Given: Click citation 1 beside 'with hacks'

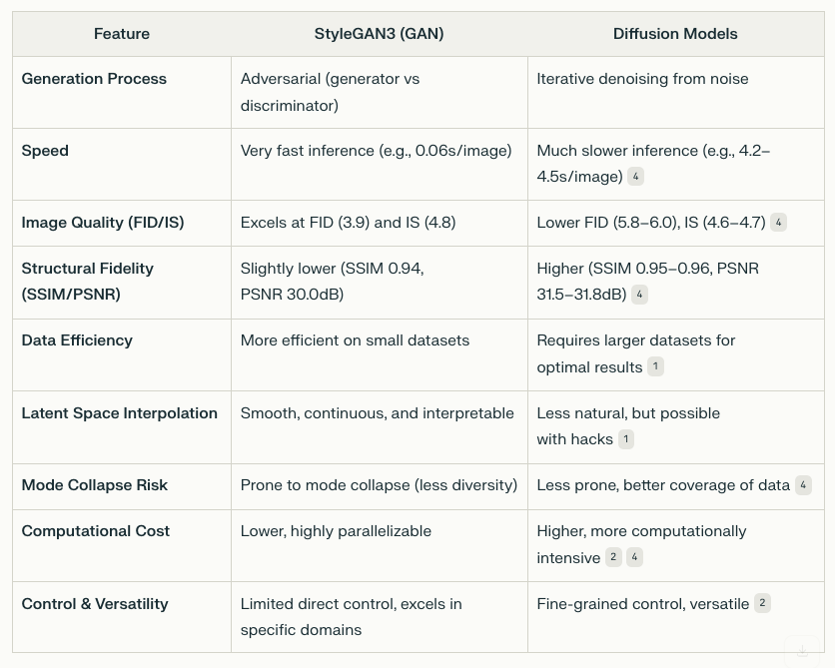Looking at the screenshot, I should click(626, 439).
